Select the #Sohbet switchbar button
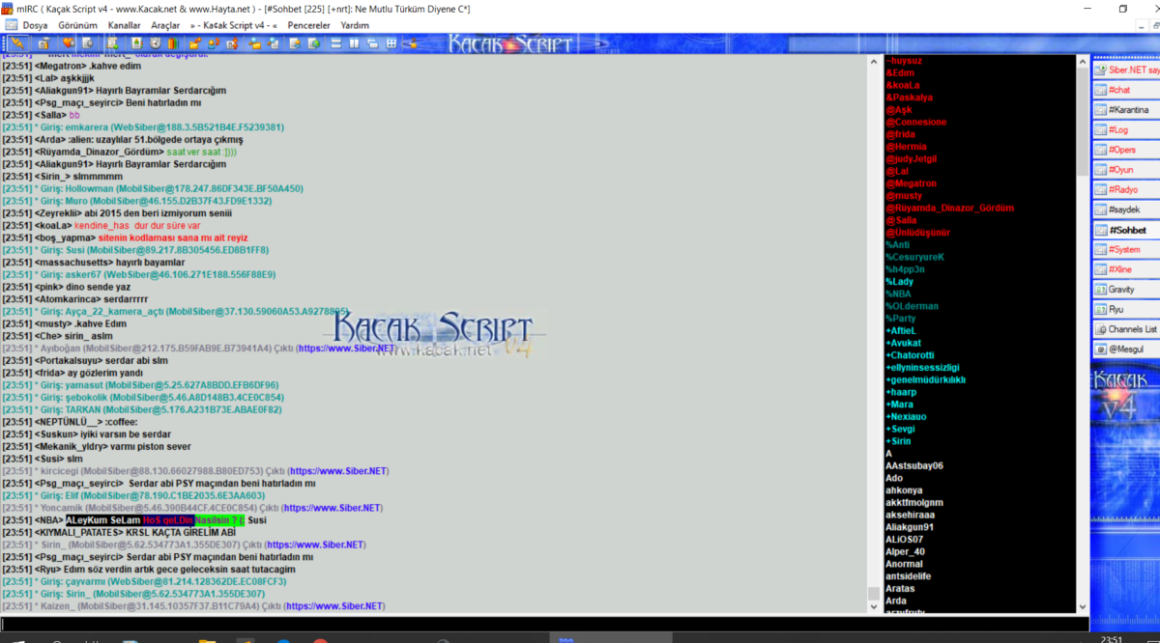Screen dimensions: 1160x643 tap(1126, 230)
